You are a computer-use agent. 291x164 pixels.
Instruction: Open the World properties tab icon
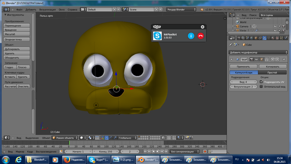251,38
